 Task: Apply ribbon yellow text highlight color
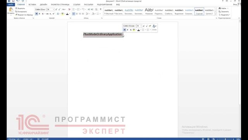pyautogui.click(x=62, y=14)
